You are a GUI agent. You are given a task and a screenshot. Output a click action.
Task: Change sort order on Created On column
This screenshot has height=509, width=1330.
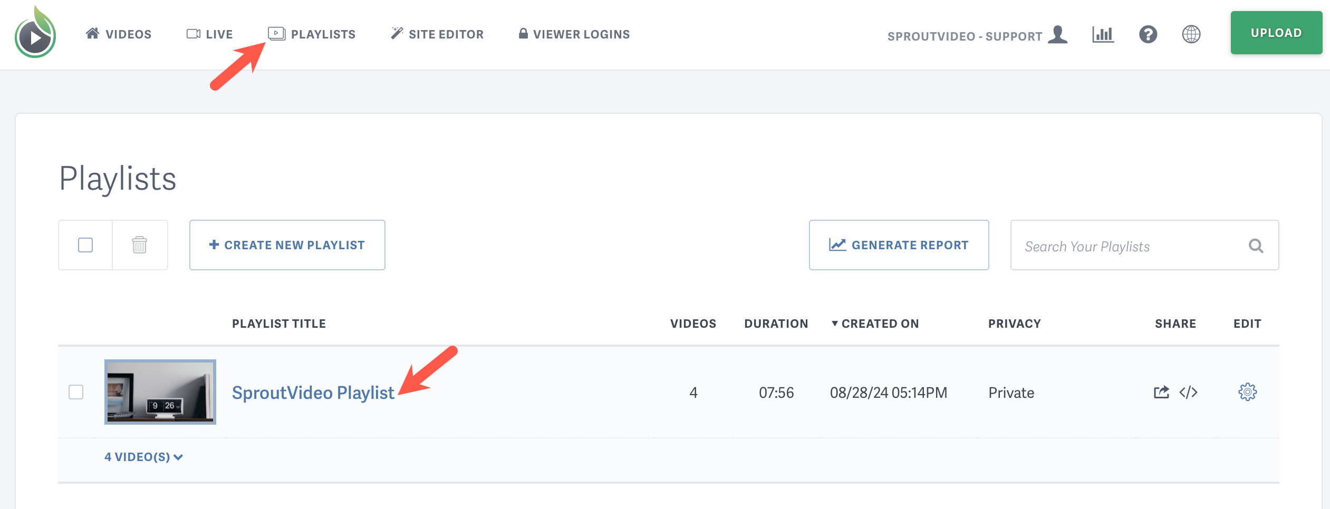[875, 323]
